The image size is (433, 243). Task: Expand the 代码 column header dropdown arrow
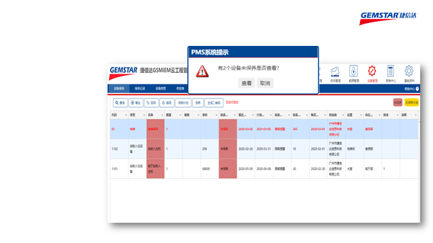coord(126,115)
